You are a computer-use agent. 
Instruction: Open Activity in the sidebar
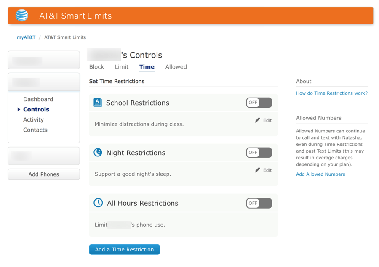point(33,120)
